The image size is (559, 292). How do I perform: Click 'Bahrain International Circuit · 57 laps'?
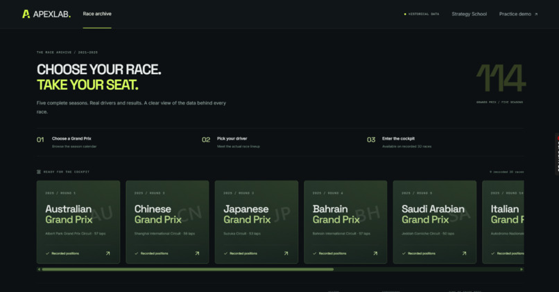pos(341,234)
